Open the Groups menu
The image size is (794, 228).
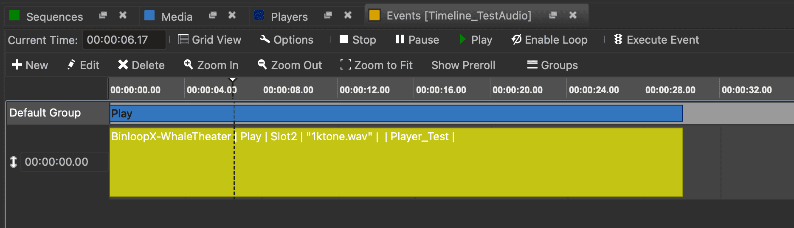(x=552, y=65)
